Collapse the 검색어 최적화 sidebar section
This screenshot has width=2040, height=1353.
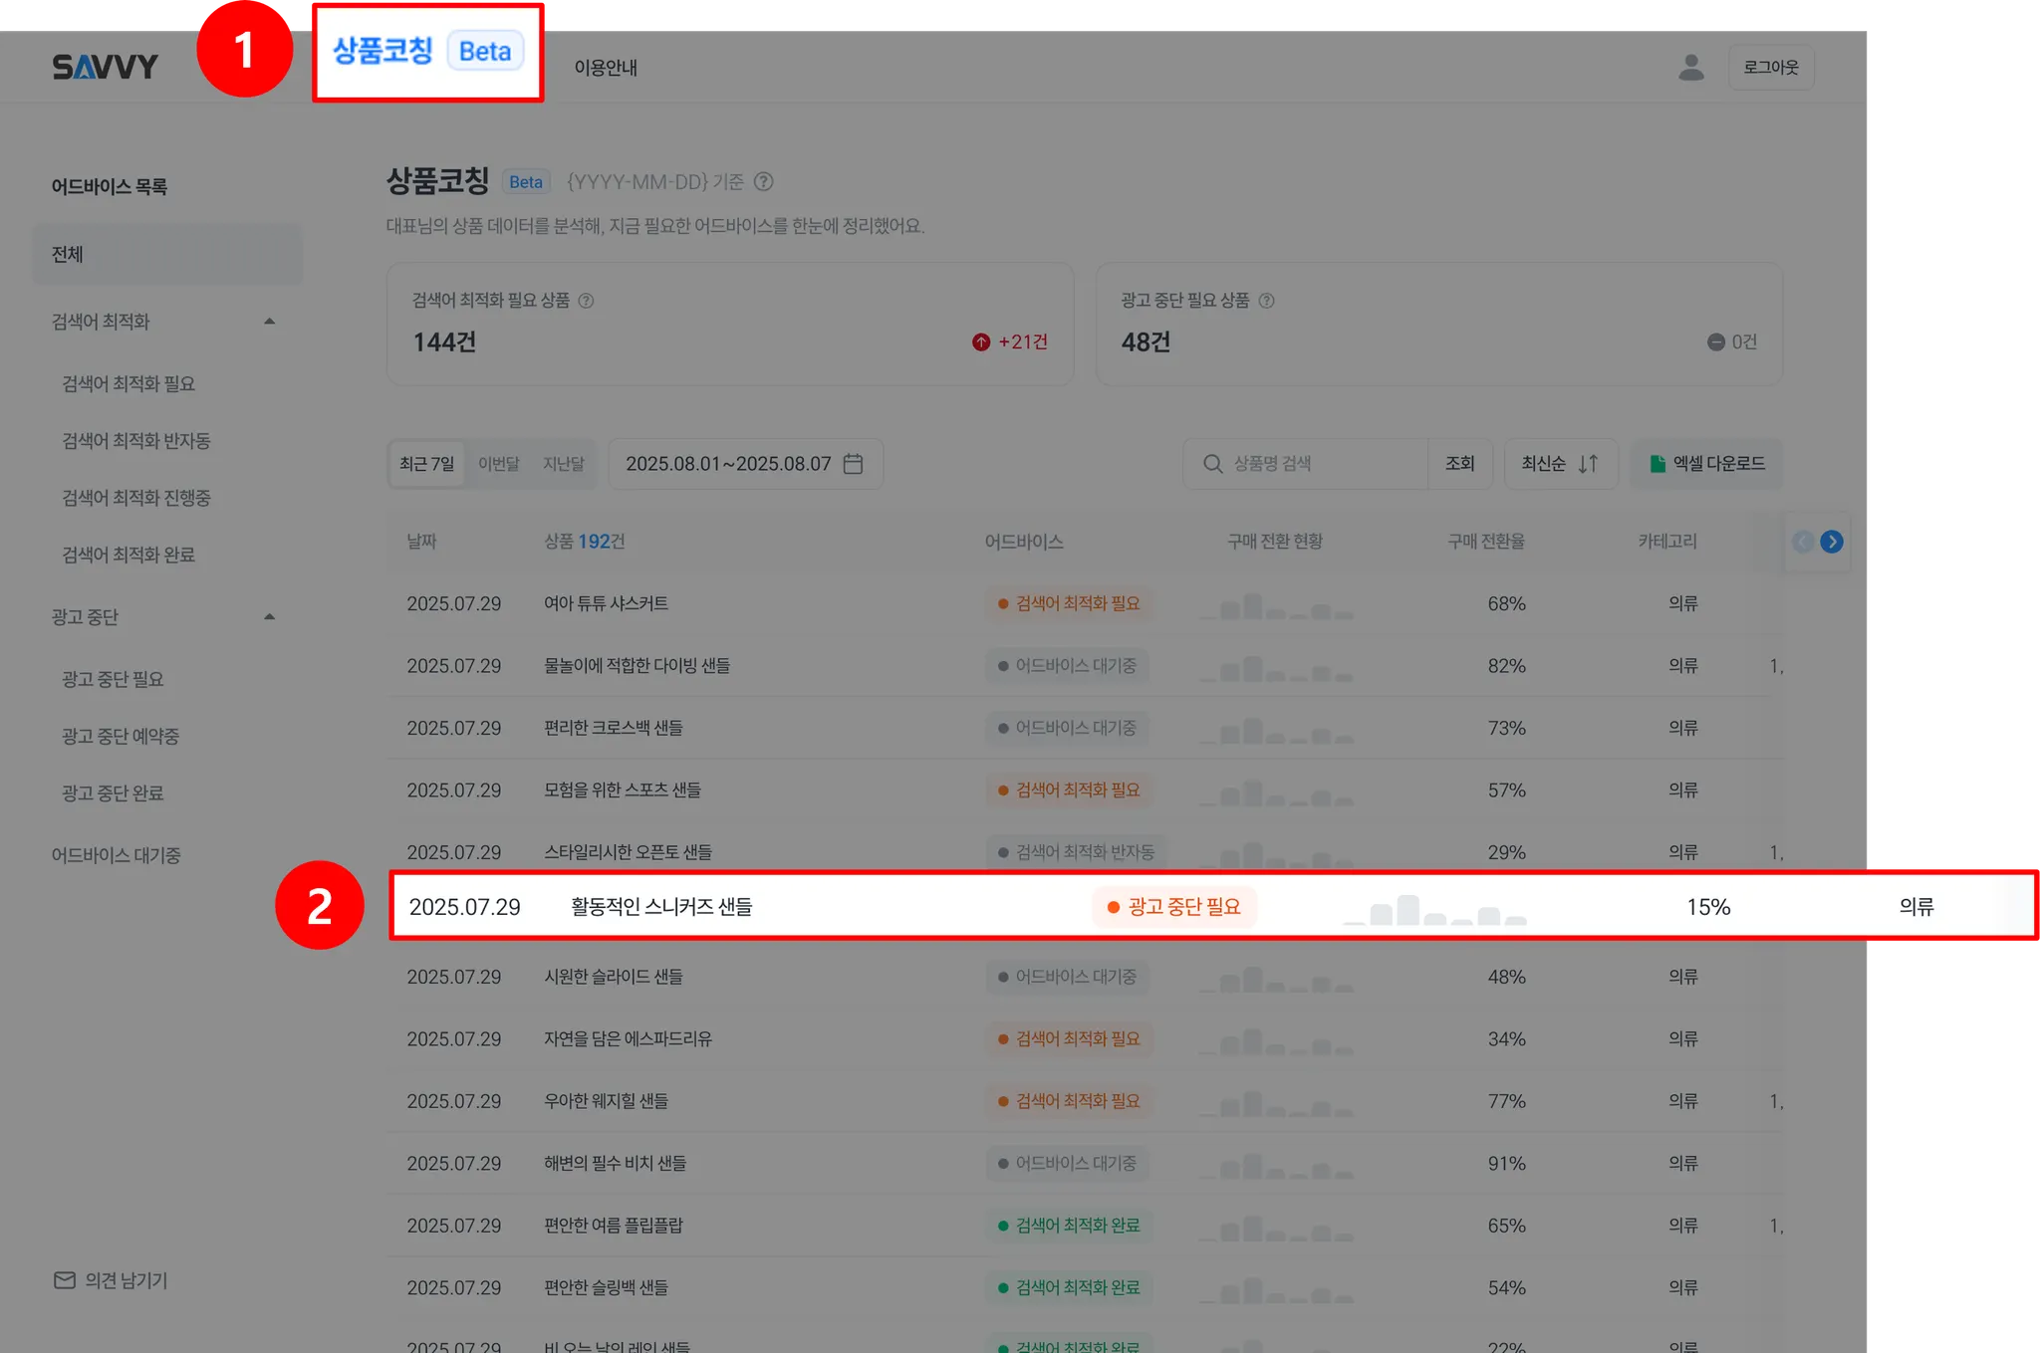(269, 322)
